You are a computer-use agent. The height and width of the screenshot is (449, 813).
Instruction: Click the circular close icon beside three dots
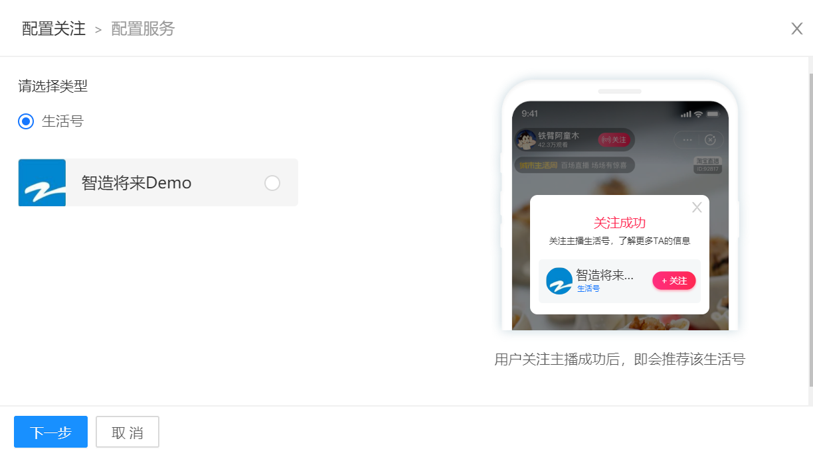click(710, 140)
